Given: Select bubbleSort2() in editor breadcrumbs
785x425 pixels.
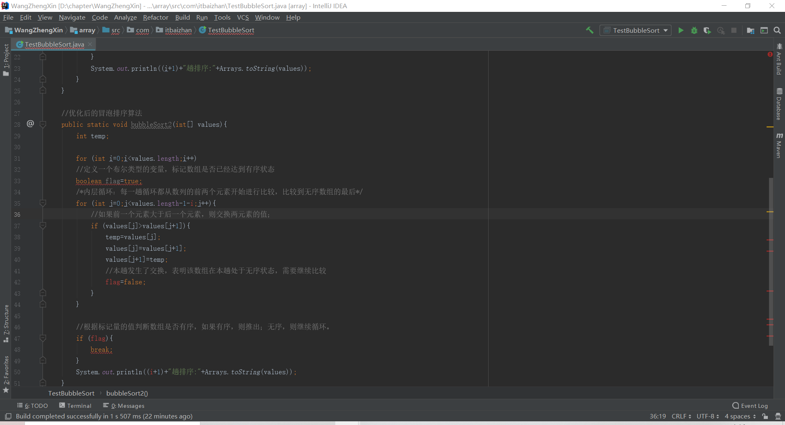Looking at the screenshot, I should (127, 393).
